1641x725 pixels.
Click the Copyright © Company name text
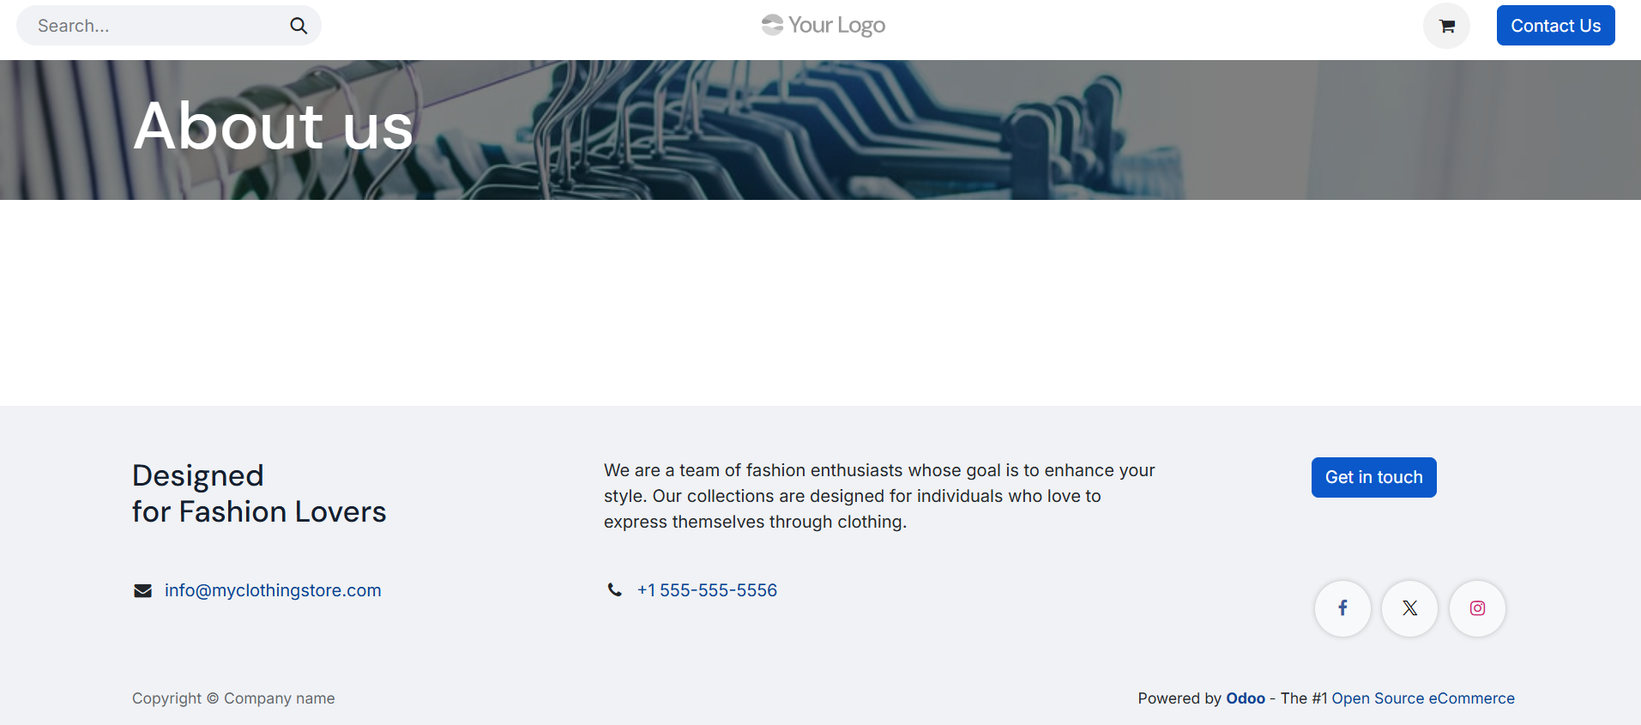233,698
